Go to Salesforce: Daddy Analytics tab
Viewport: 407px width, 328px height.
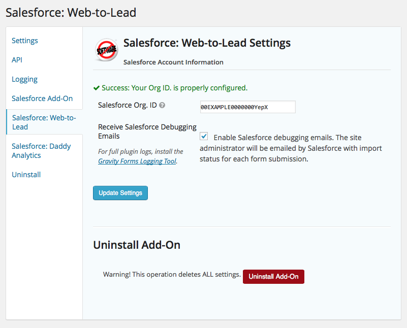tap(41, 151)
